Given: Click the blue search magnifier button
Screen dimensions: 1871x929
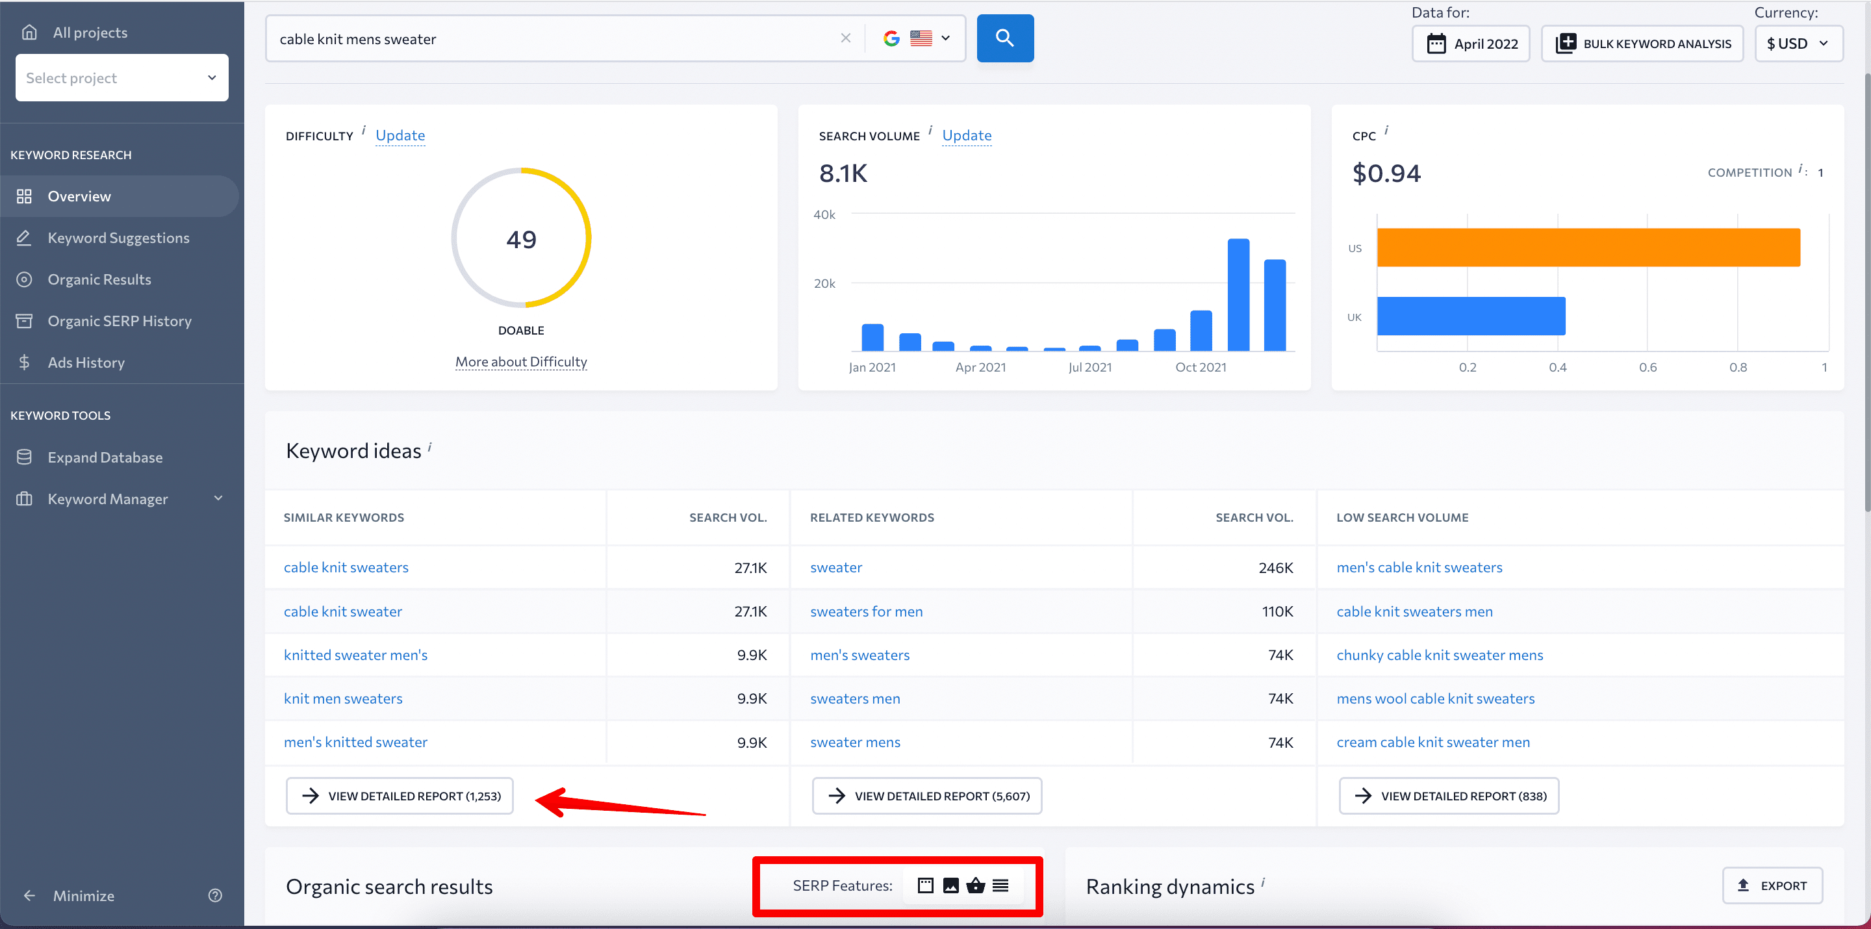Looking at the screenshot, I should click(x=1004, y=38).
